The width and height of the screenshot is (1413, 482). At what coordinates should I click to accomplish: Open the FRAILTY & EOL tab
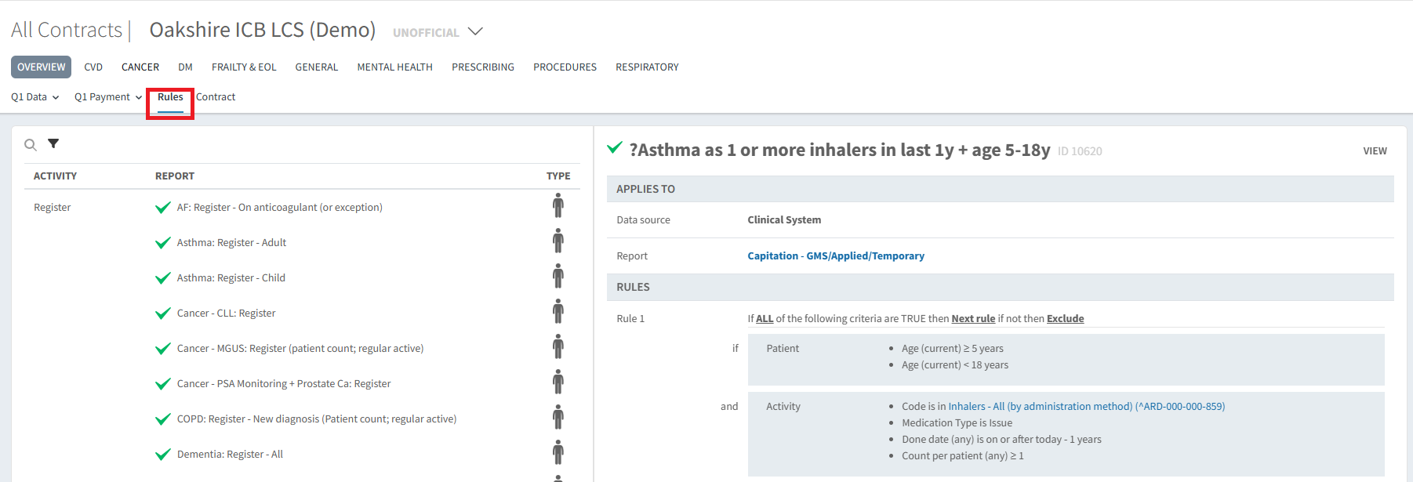tap(244, 67)
